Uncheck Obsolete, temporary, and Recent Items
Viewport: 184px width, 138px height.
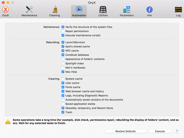63,108
